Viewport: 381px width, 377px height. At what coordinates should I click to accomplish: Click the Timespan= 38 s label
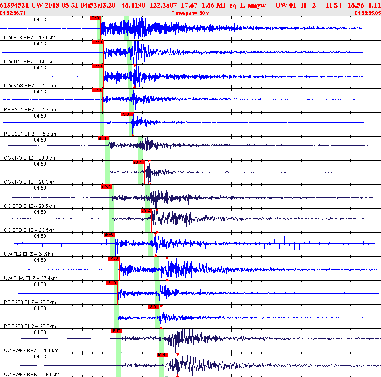(x=190, y=13)
